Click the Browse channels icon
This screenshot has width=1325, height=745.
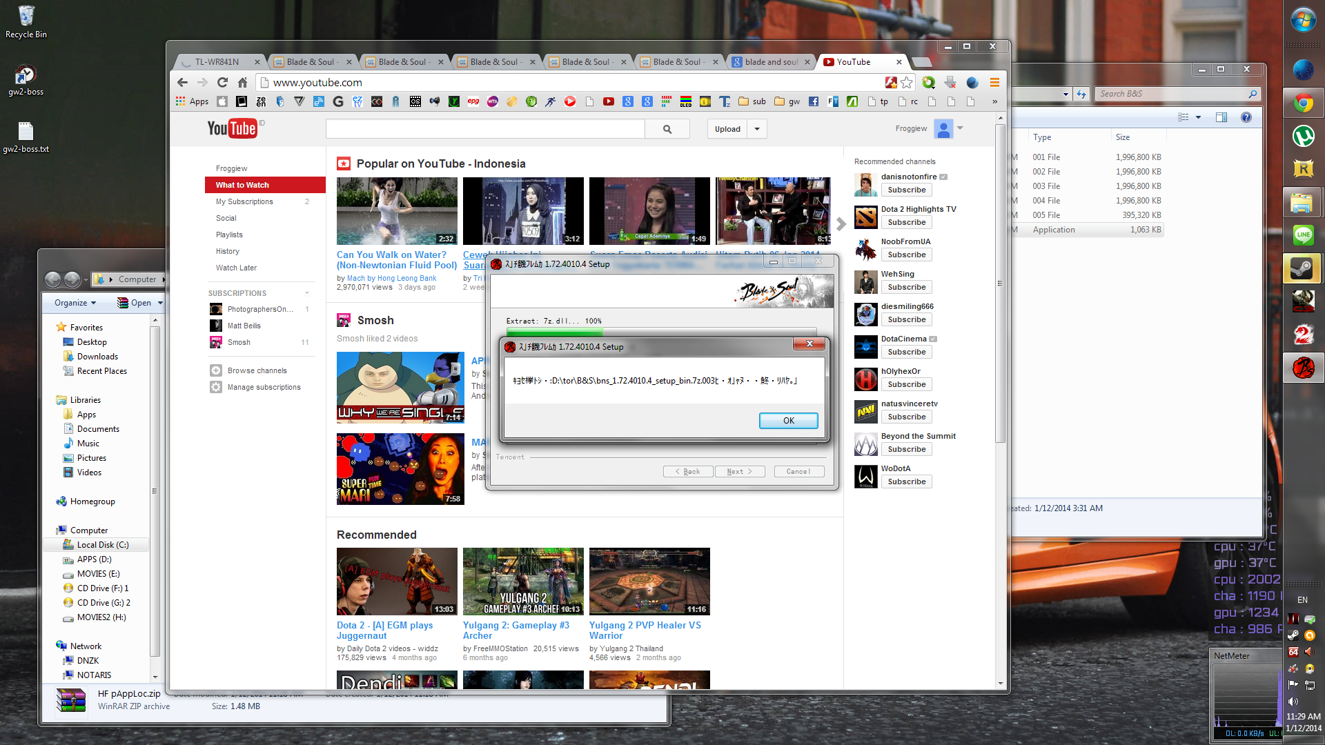pos(216,370)
